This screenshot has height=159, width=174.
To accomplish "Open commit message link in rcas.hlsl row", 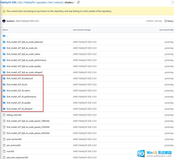I will (85, 151).
